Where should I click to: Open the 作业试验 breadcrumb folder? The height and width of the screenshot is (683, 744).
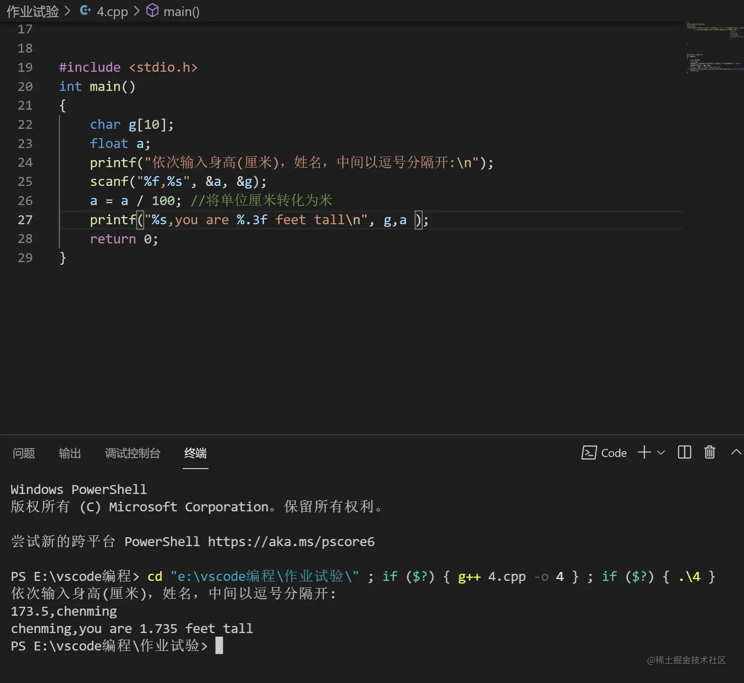point(32,11)
